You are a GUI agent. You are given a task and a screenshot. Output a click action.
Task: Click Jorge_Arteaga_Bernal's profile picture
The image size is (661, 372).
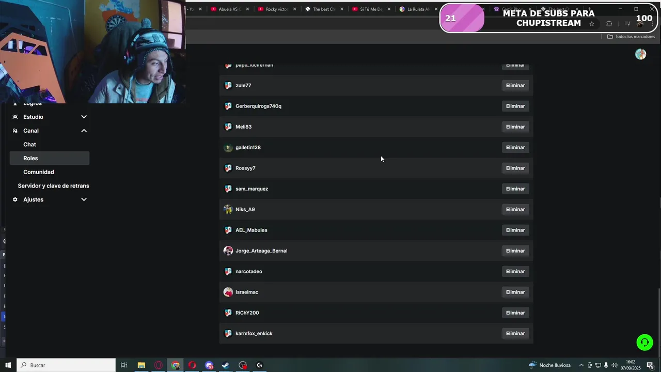228,251
